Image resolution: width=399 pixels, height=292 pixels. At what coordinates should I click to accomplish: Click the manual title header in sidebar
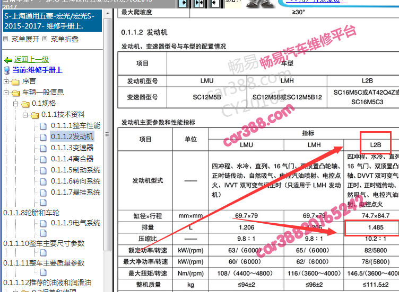click(x=53, y=21)
